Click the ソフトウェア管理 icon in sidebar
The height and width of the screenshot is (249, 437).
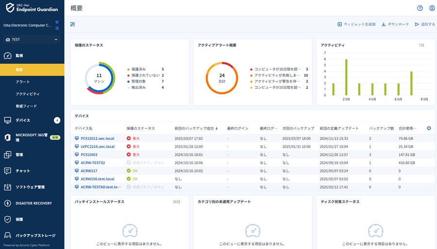coord(7,187)
